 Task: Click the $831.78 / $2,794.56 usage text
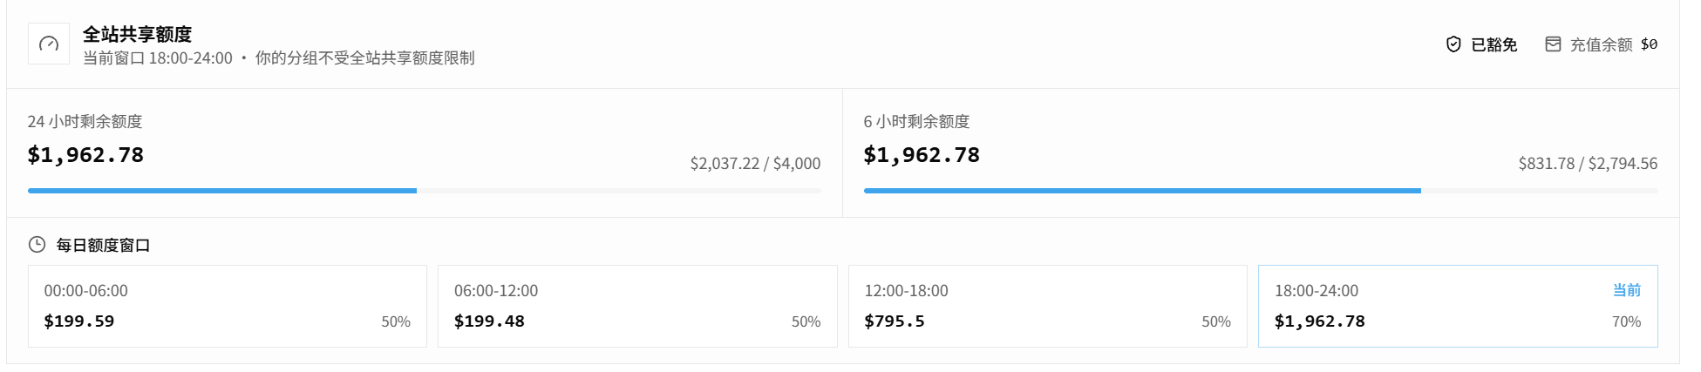(1588, 163)
